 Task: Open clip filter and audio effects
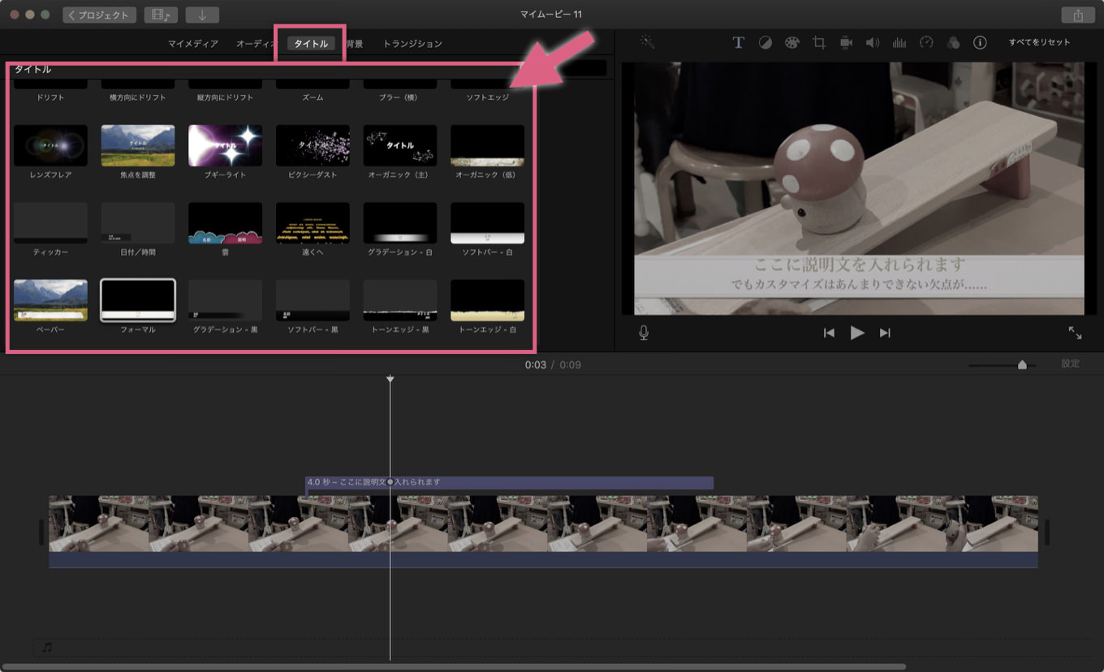pos(954,43)
